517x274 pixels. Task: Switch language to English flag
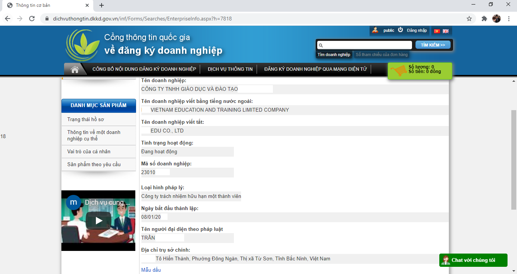(x=446, y=31)
